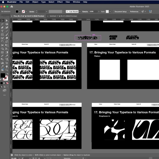Open fill color dropdown in control bar
This screenshot has width=159, height=159.
click(x=20, y=11)
